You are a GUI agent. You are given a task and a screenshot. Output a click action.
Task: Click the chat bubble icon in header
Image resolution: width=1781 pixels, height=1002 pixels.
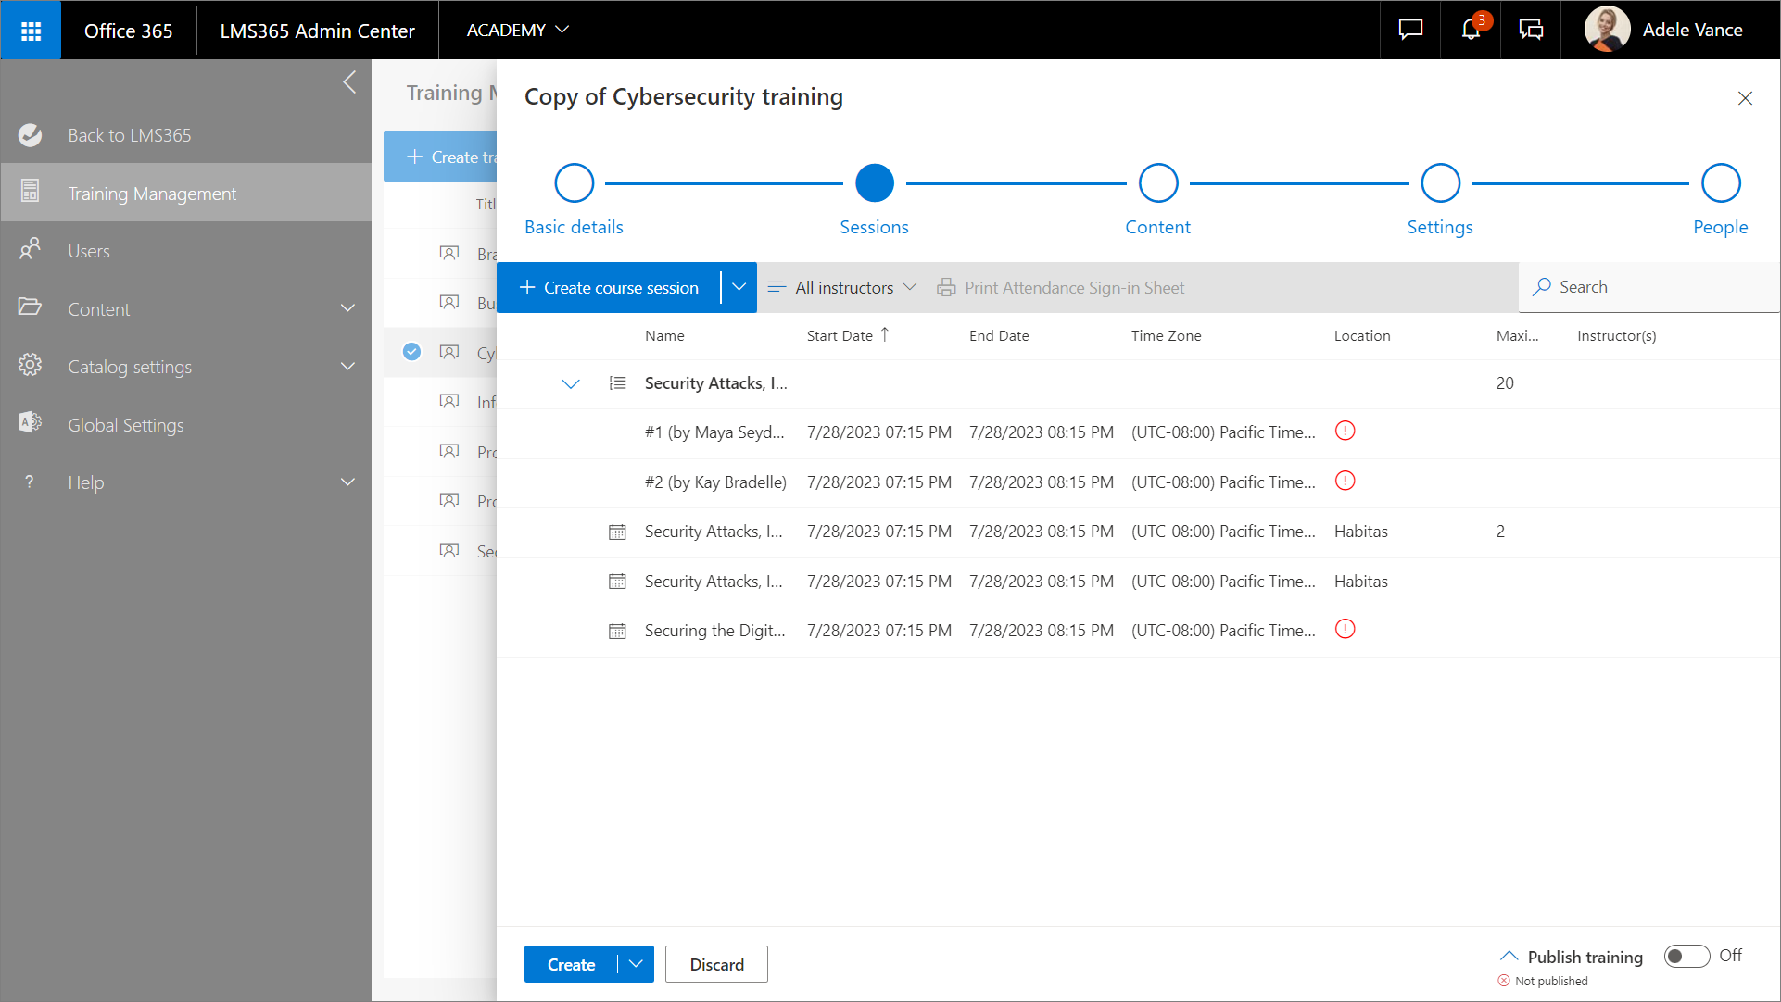(x=1410, y=30)
